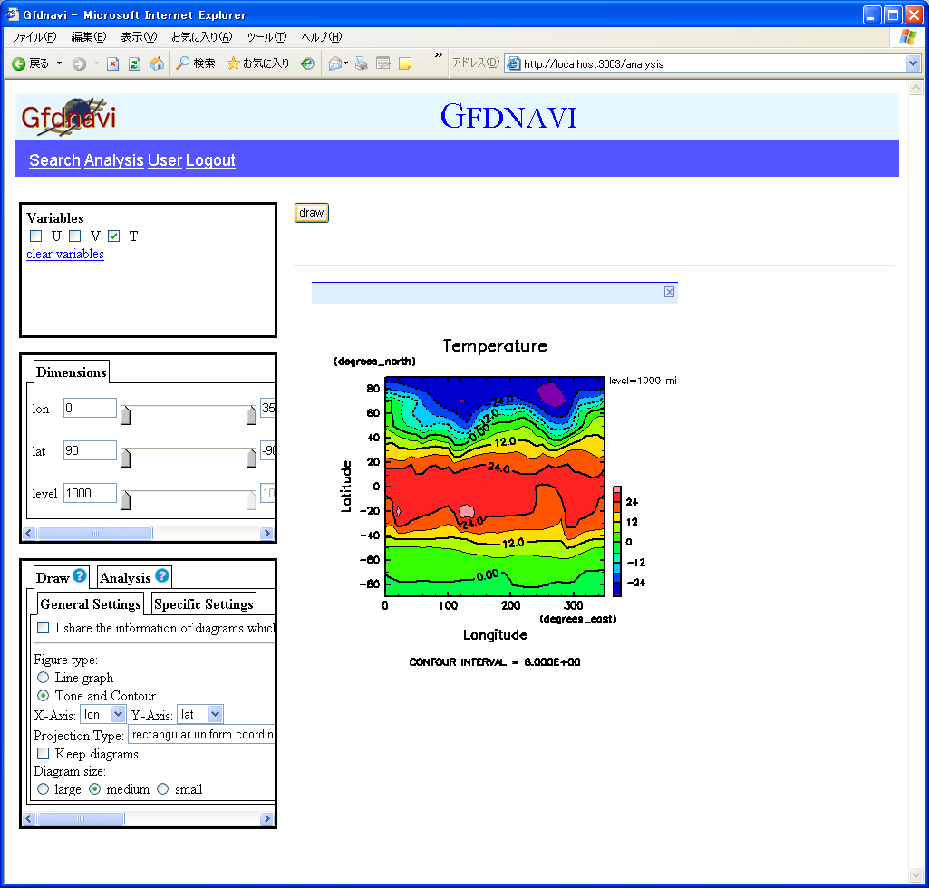Open the address bar URL dropdown arrow
The width and height of the screenshot is (929, 888).
(913, 63)
